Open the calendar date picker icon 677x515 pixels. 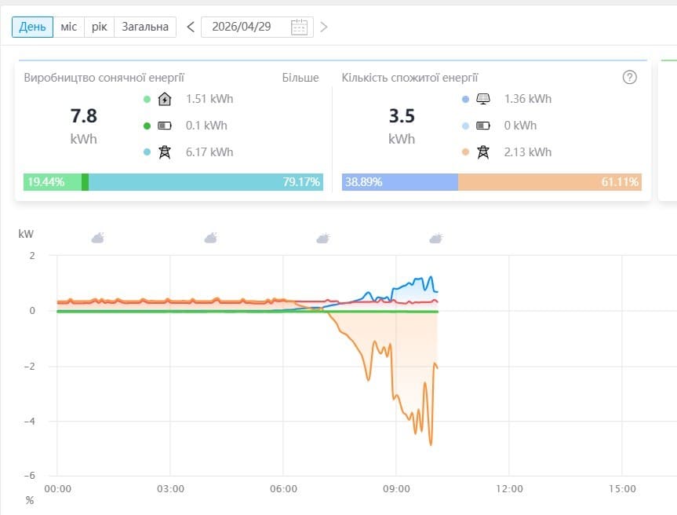click(299, 27)
